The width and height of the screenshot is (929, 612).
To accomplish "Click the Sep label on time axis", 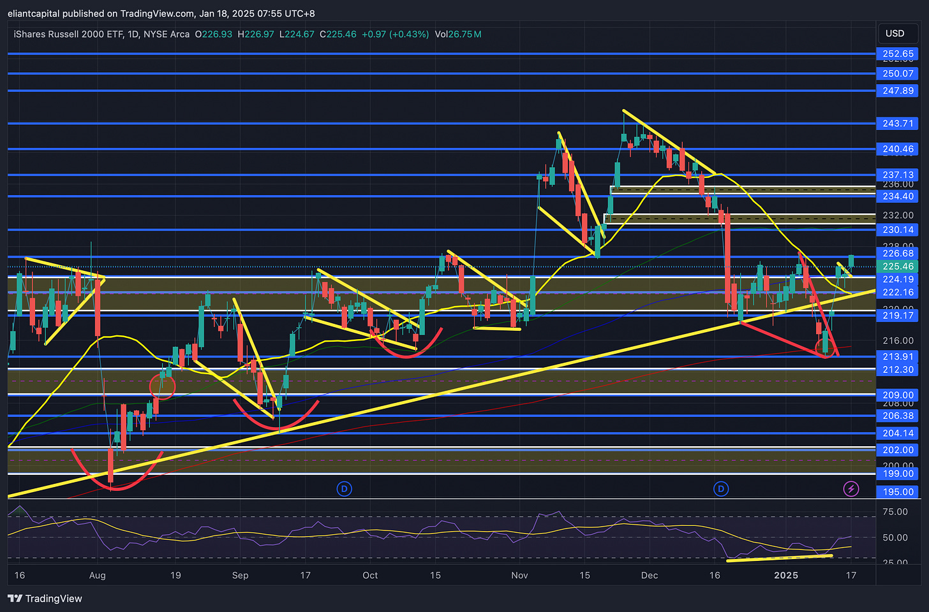I will (240, 575).
